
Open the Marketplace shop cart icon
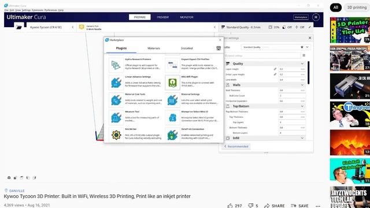coord(219,49)
